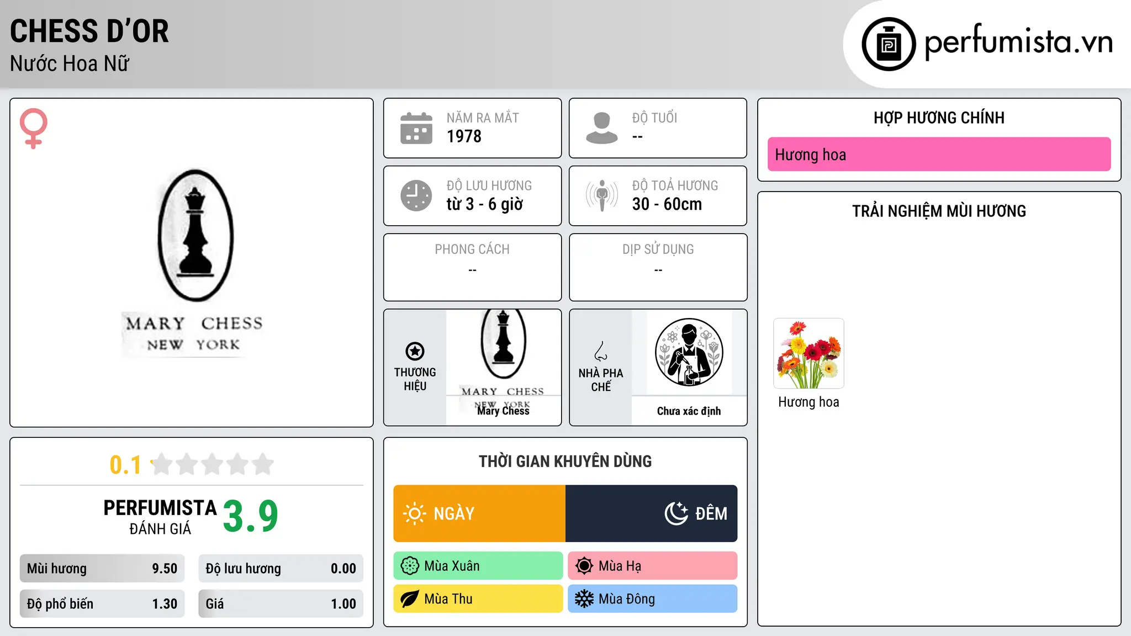Click the clock icon beside Độ lưu hương
Screen dimensions: 1131x636
(416, 195)
